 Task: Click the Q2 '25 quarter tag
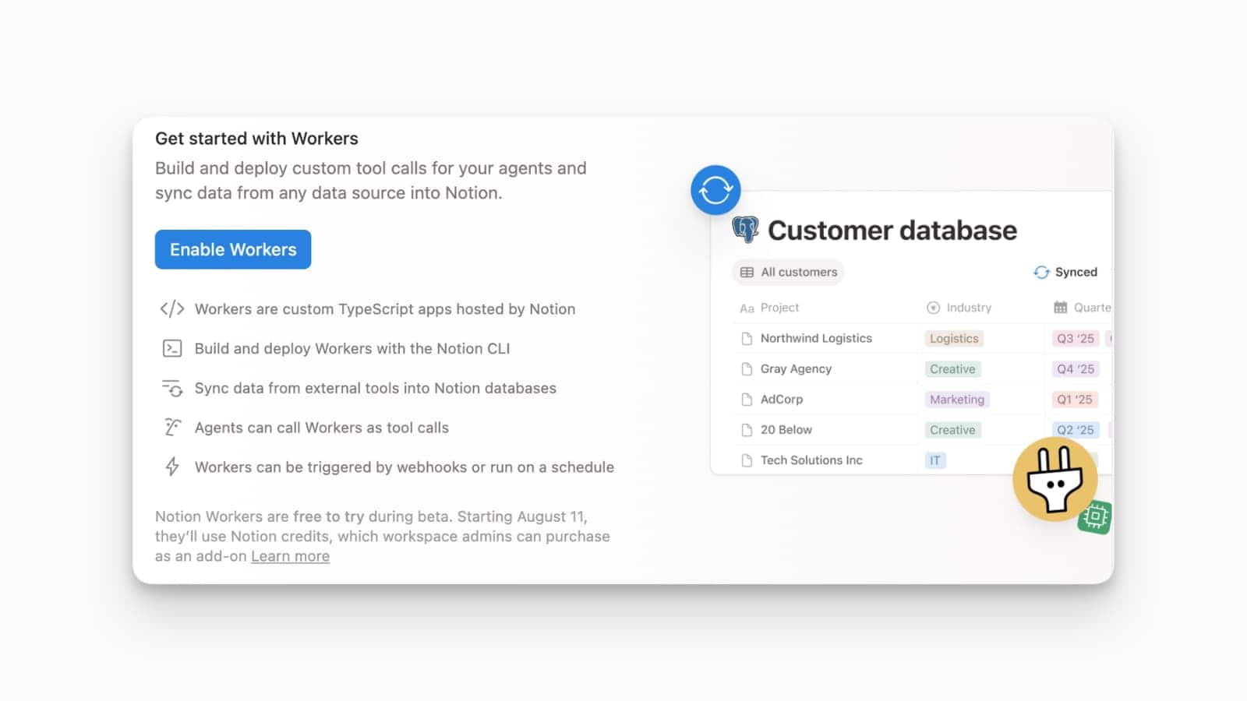(1076, 429)
